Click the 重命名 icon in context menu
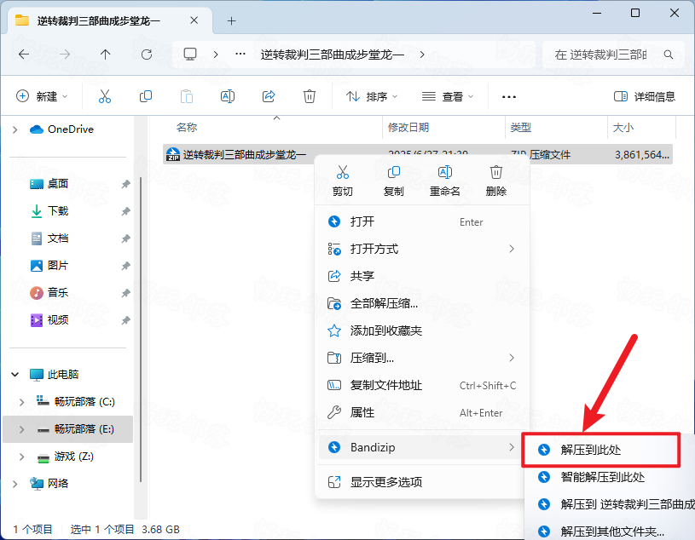The width and height of the screenshot is (695, 540). [x=444, y=172]
